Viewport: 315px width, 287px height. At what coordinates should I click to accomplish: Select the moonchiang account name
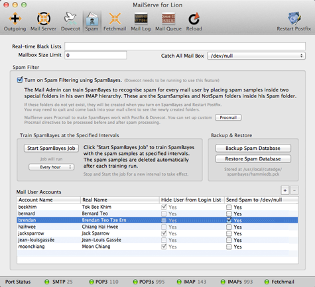[31, 247]
